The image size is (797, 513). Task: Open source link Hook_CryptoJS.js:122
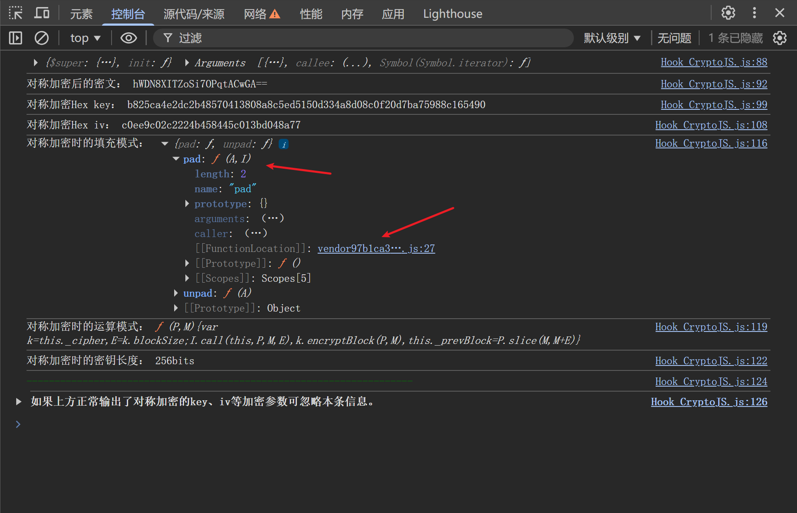[711, 361]
